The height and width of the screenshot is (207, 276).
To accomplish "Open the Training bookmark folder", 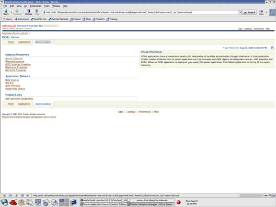I will point(112,19).
